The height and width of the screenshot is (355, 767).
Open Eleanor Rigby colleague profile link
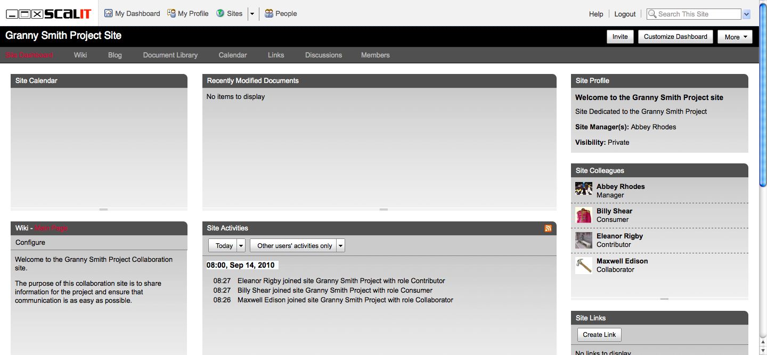point(619,236)
